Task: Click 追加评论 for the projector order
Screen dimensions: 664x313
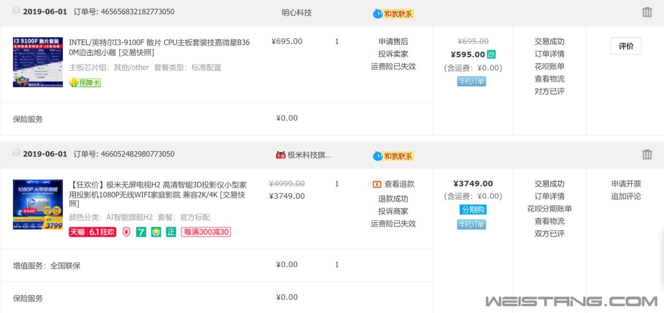Action: click(626, 196)
